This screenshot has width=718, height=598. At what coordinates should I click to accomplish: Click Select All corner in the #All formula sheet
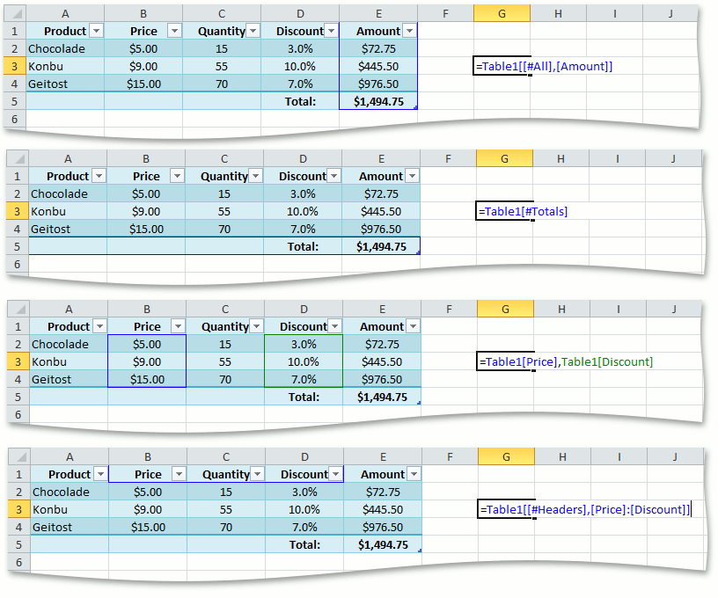[x=15, y=14]
